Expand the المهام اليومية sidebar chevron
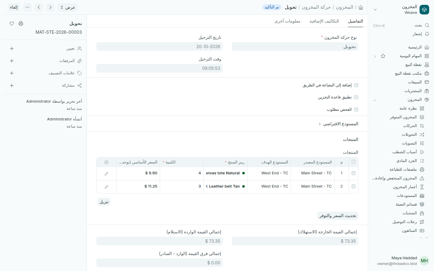The image size is (434, 271). 375,56
